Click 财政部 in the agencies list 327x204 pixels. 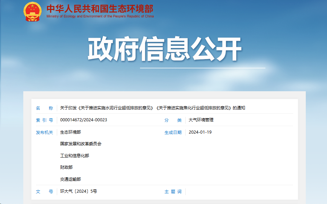coord(66,167)
